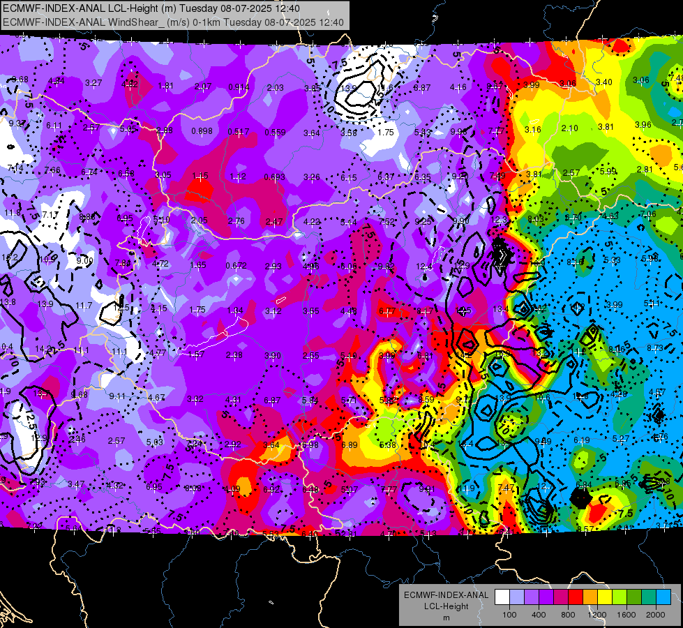Click the value 3.40 in the orange area
The image size is (683, 628).
604,82
